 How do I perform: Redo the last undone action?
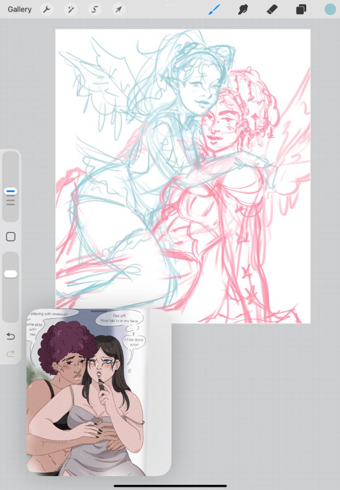coord(11,354)
